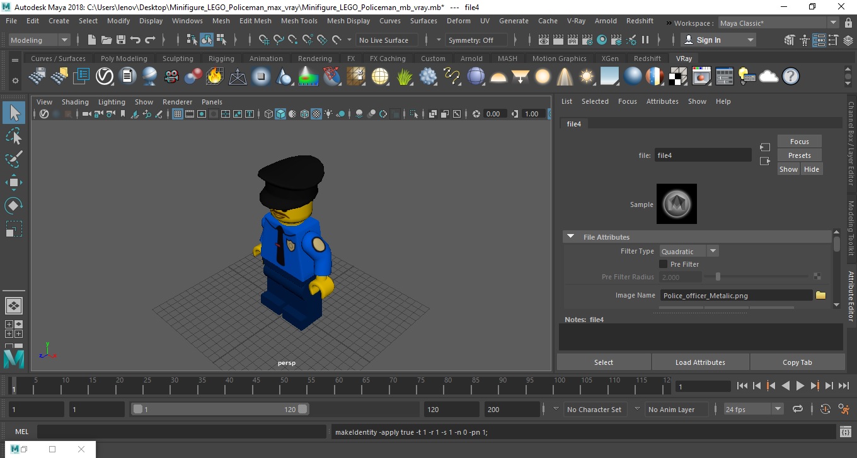Screen dimensions: 857x458
Task: Enable the Pre Filter checkbox
Action: pyautogui.click(x=663, y=264)
